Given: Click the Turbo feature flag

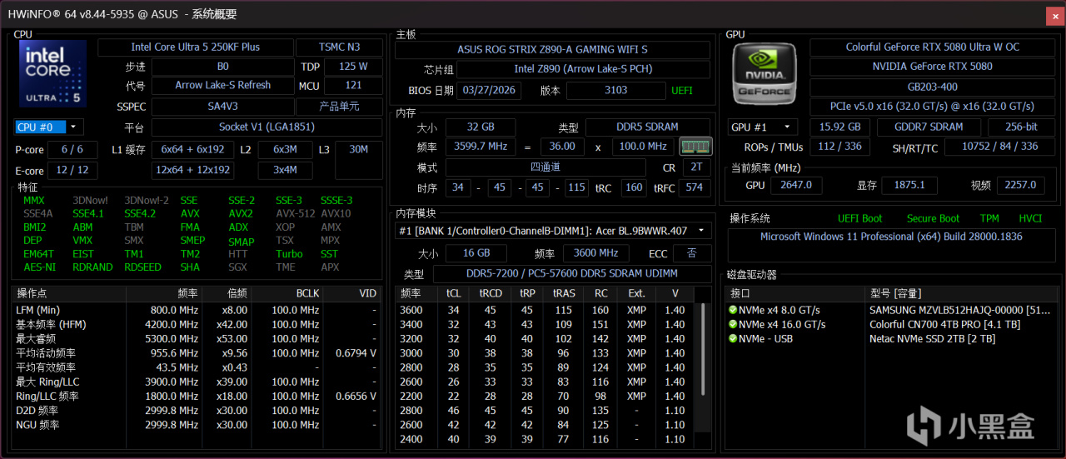Looking at the screenshot, I should tap(289, 254).
